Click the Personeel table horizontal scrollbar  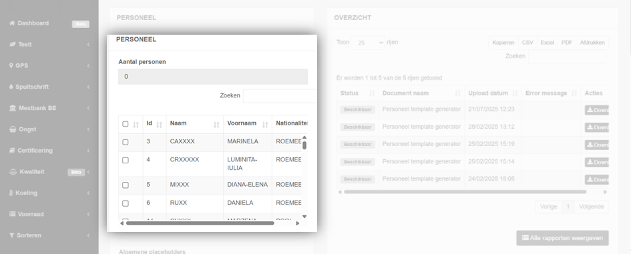[200, 223]
